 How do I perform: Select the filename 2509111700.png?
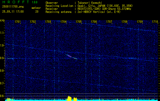point(13,7)
